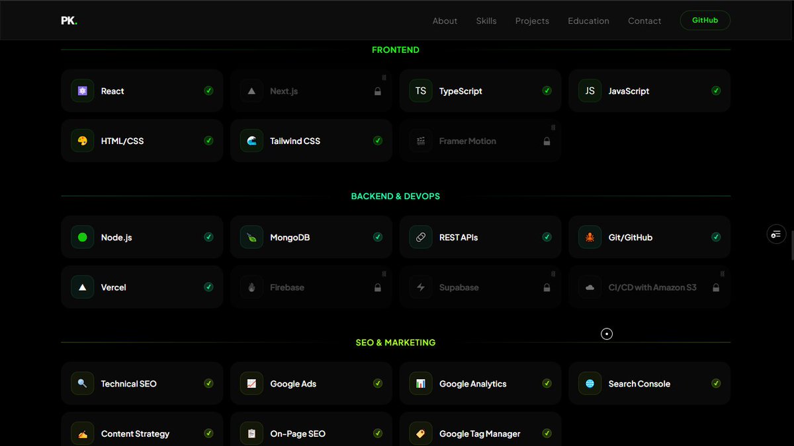Open the Projects nav item
Viewport: 794px width, 446px height.
click(x=532, y=20)
